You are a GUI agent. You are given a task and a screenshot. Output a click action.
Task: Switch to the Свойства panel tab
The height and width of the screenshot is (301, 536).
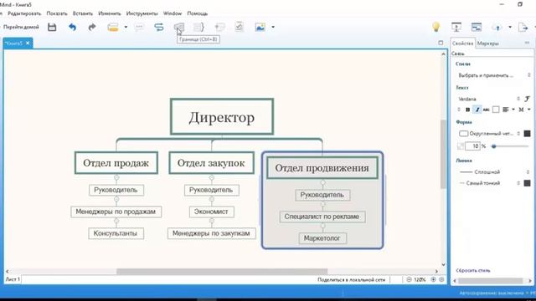(x=462, y=43)
